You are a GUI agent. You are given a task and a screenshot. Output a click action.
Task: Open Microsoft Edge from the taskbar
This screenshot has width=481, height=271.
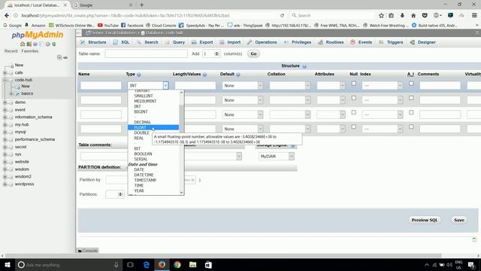pyautogui.click(x=147, y=264)
